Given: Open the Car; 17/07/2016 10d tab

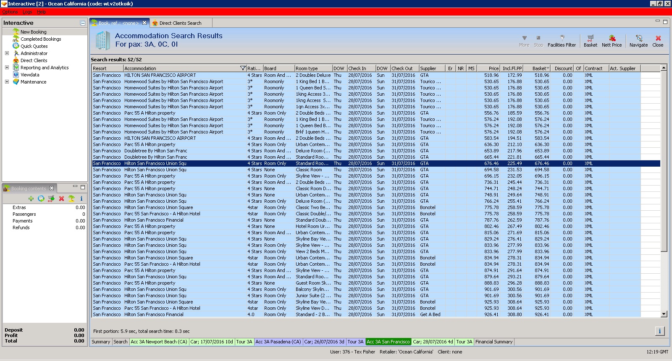Looking at the screenshot, I should click(x=212, y=342).
